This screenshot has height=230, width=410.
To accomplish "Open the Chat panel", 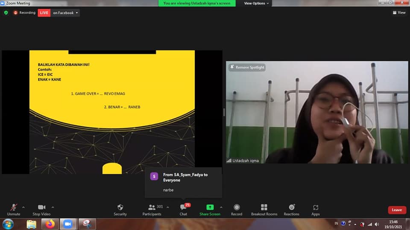I will (183, 207).
